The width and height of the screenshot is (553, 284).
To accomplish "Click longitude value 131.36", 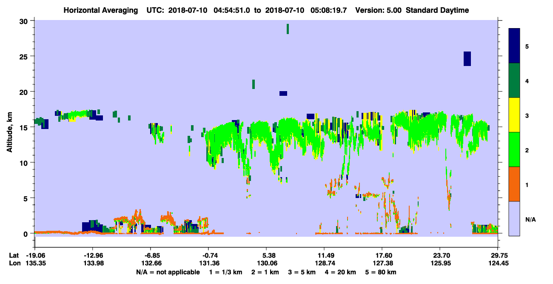I will click(x=208, y=263).
